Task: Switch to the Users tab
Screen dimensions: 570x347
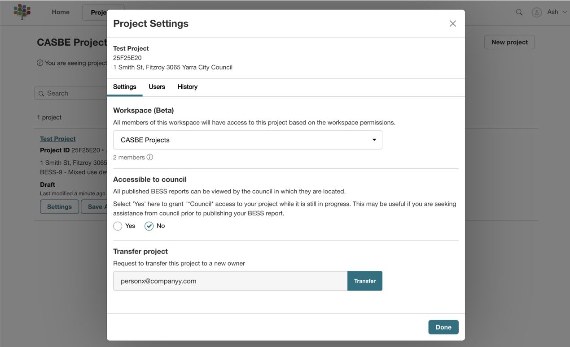Action: click(x=157, y=87)
